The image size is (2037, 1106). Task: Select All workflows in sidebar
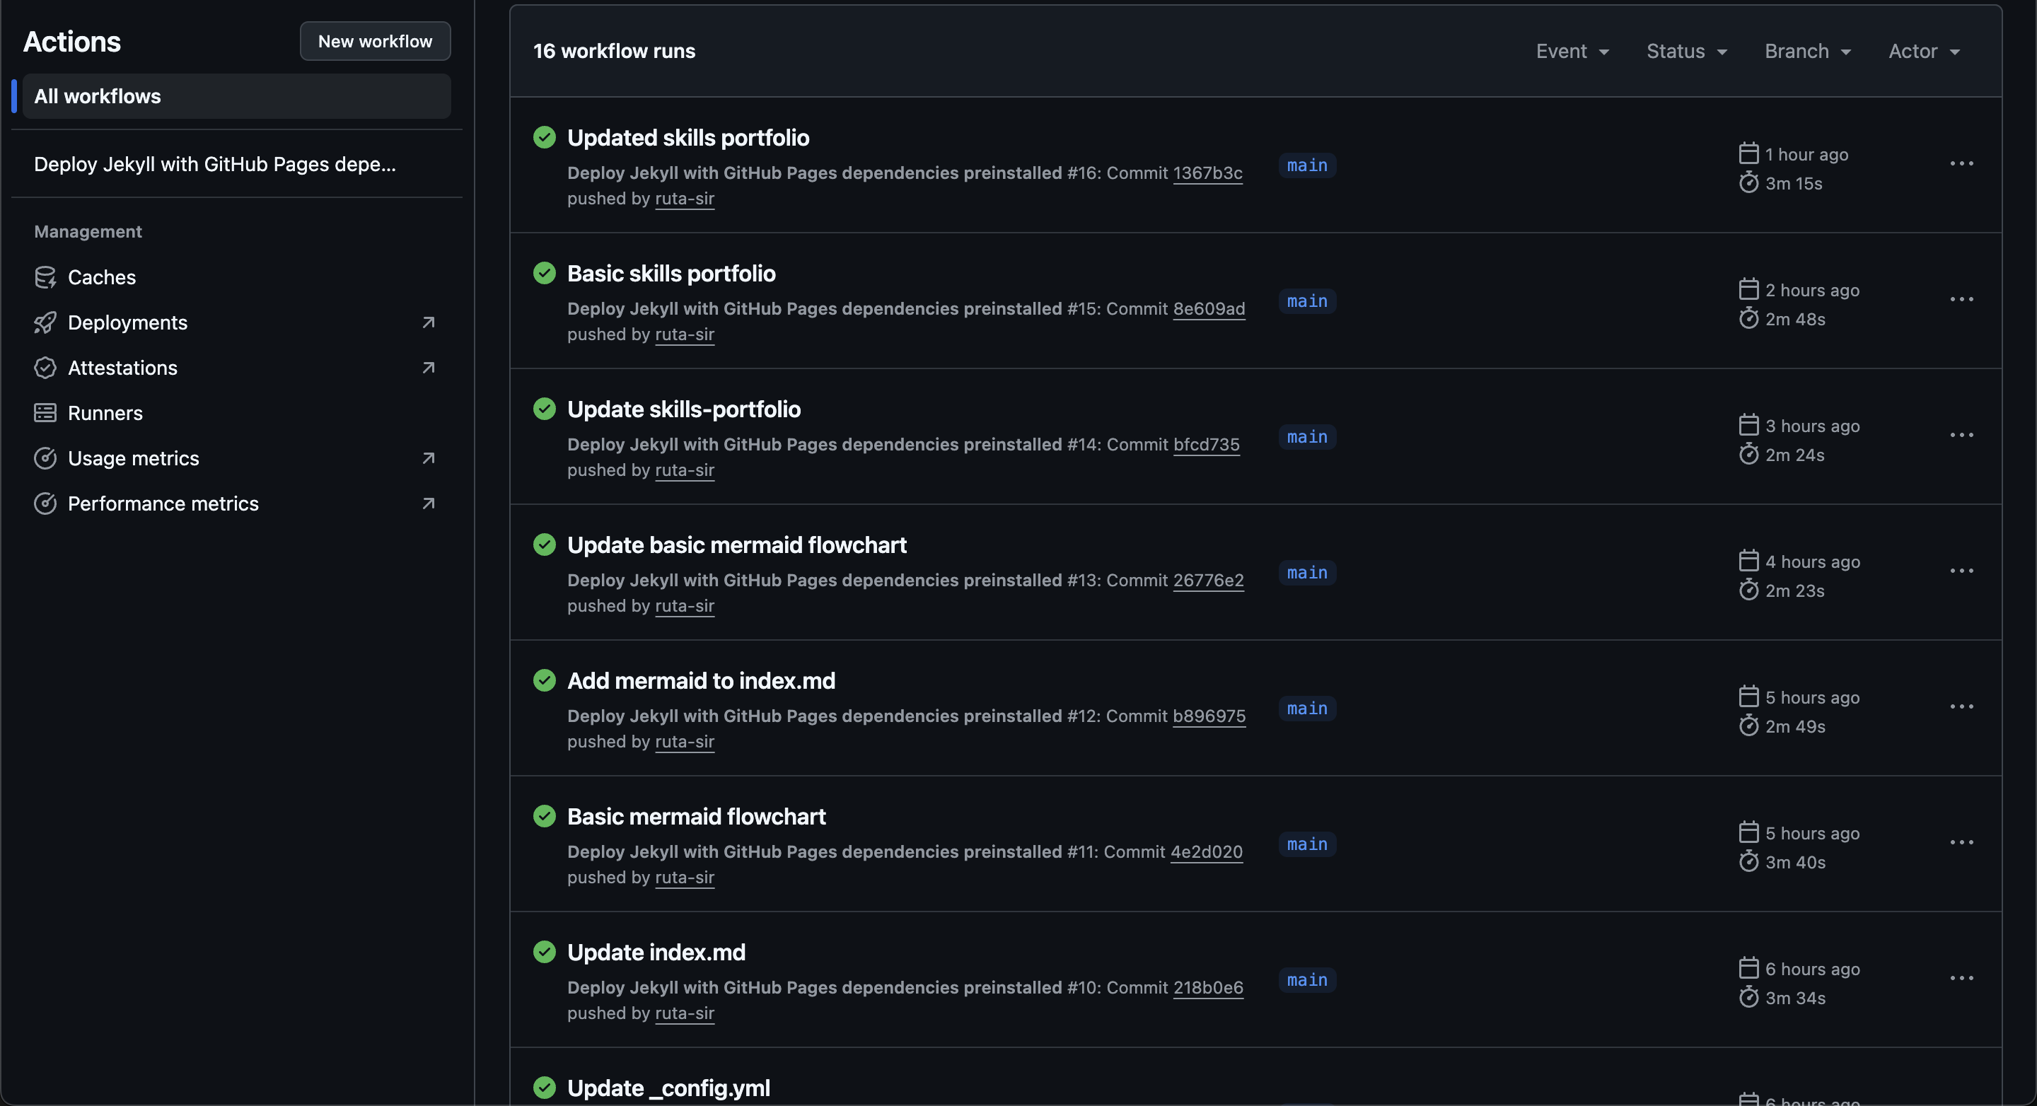click(236, 96)
